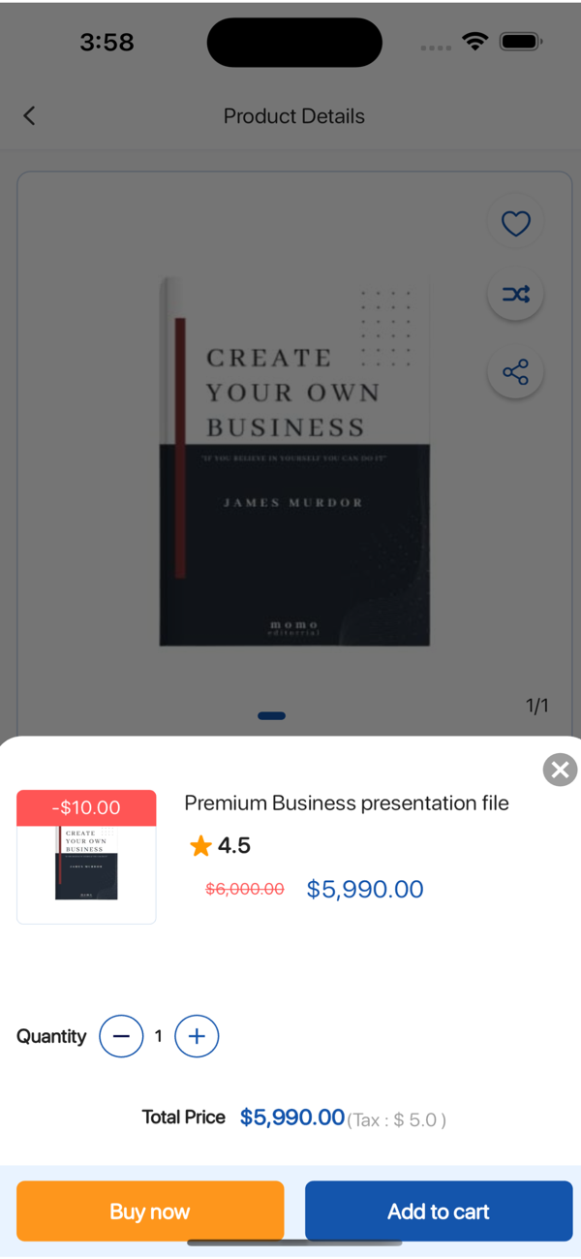Tap the Product Details header title

point(294,116)
